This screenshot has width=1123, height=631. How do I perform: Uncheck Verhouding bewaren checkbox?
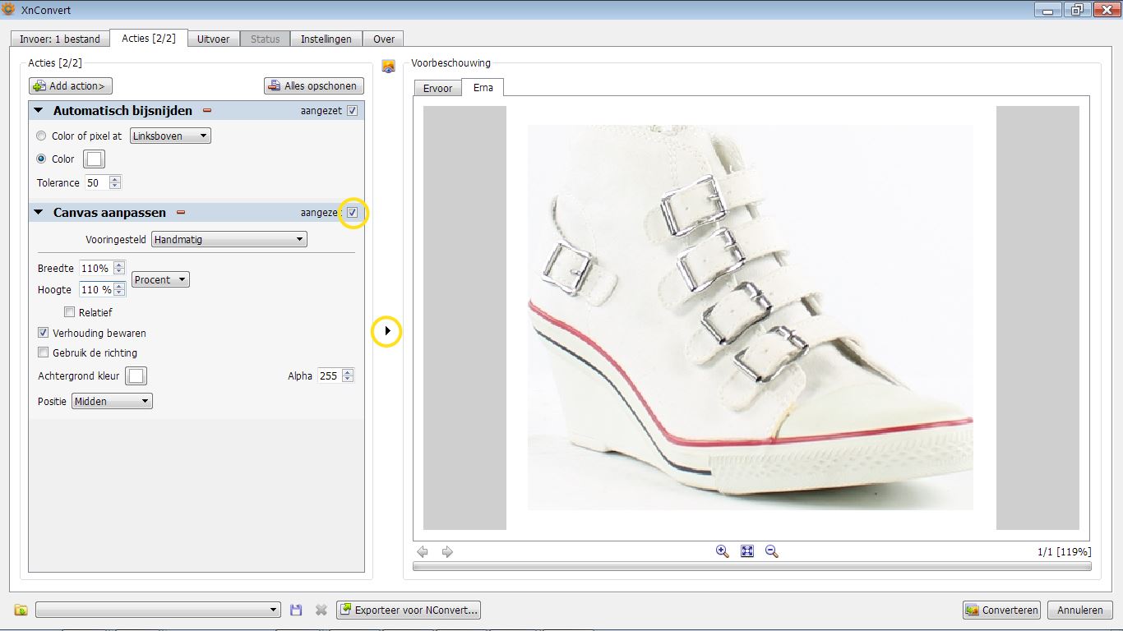click(x=44, y=333)
